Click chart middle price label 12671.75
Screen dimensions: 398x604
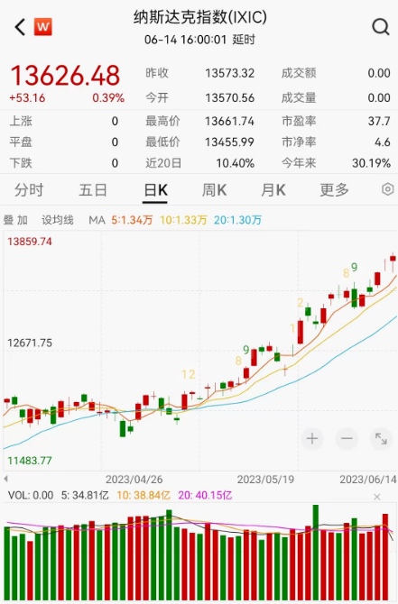29,343
